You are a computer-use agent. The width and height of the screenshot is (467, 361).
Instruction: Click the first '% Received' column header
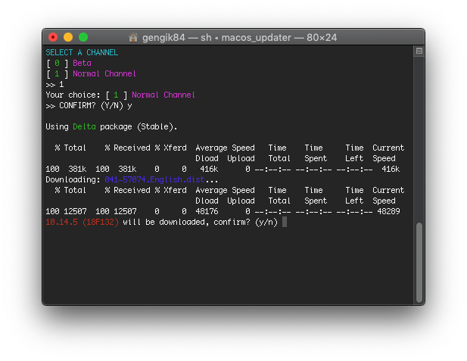point(127,148)
